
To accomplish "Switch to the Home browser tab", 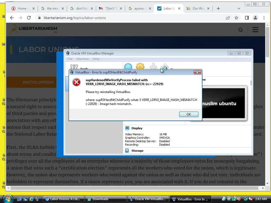I will coord(23,8).
